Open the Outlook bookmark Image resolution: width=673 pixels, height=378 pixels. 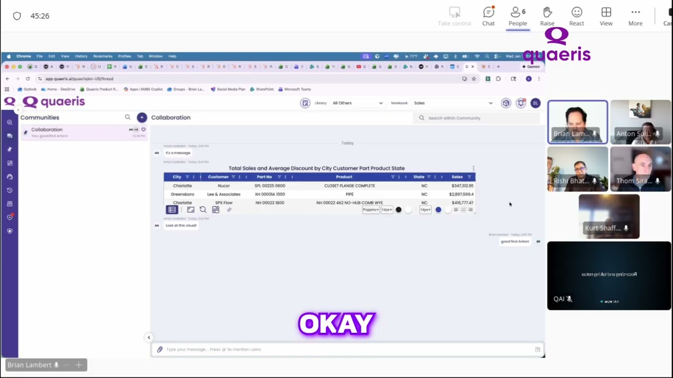pos(27,89)
